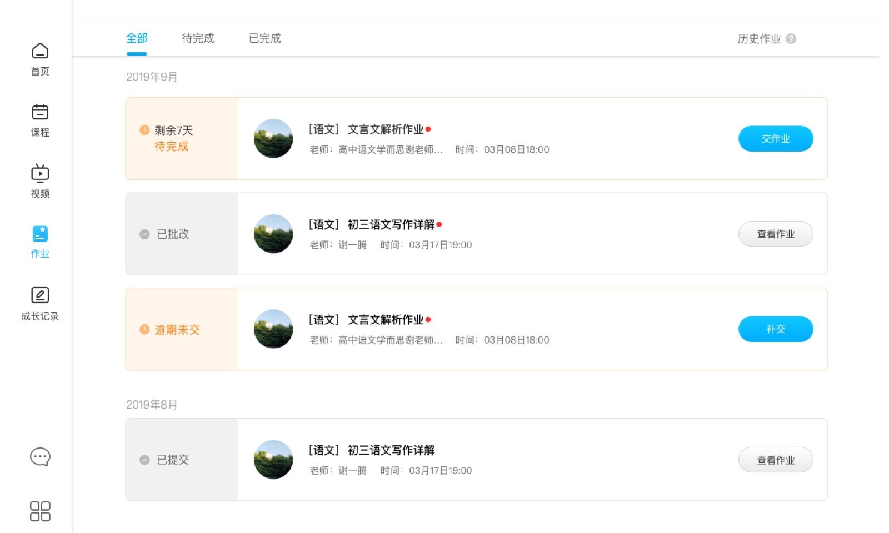Viewport: 889px width, 533px height.
Task: Select the 作业 homework sidebar icon
Action: tap(40, 234)
